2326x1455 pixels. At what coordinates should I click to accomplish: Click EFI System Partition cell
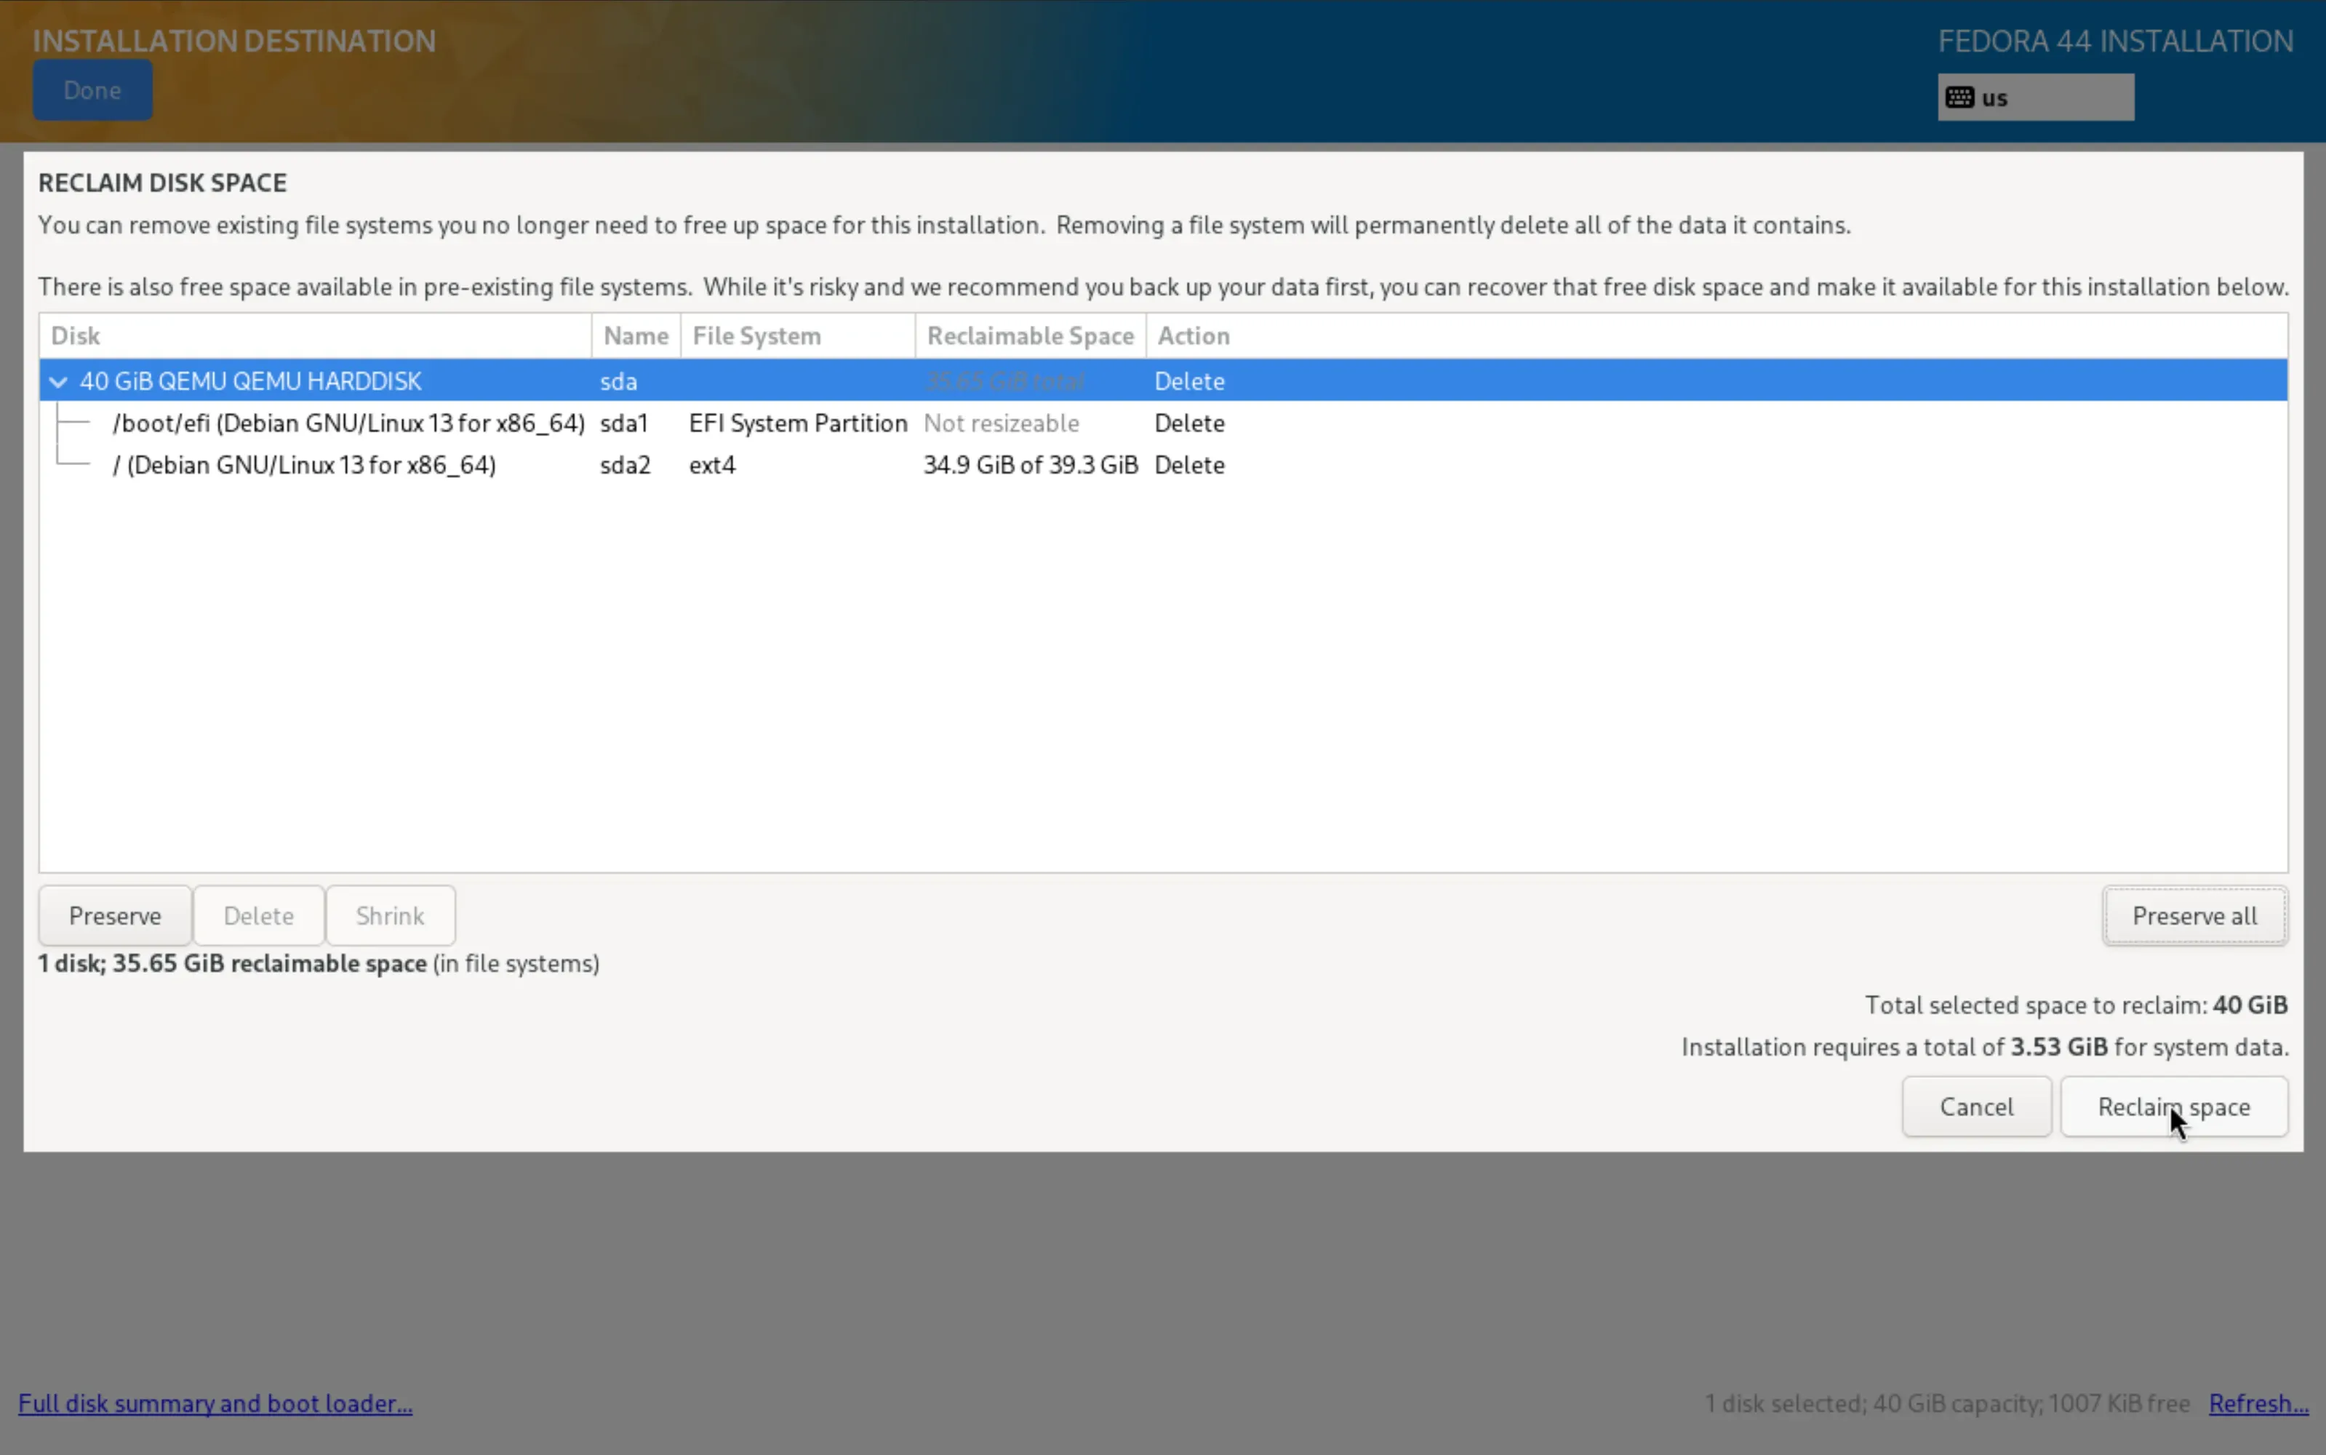pyautogui.click(x=797, y=423)
